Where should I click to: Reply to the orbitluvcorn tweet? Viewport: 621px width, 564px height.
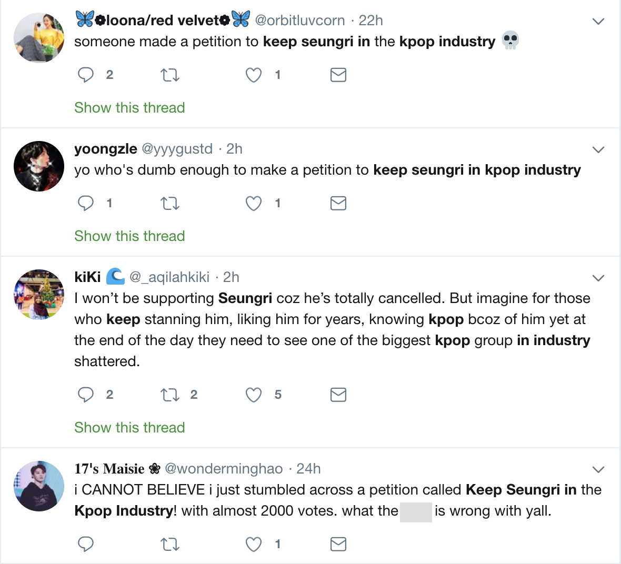(86, 75)
